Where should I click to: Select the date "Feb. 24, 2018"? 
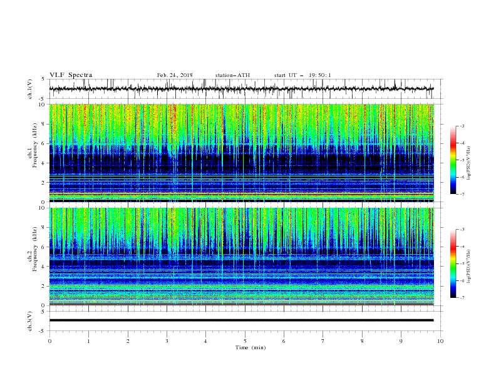click(175, 75)
